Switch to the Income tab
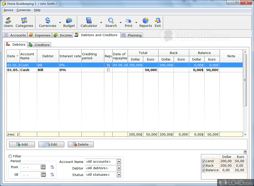 tap(63, 35)
